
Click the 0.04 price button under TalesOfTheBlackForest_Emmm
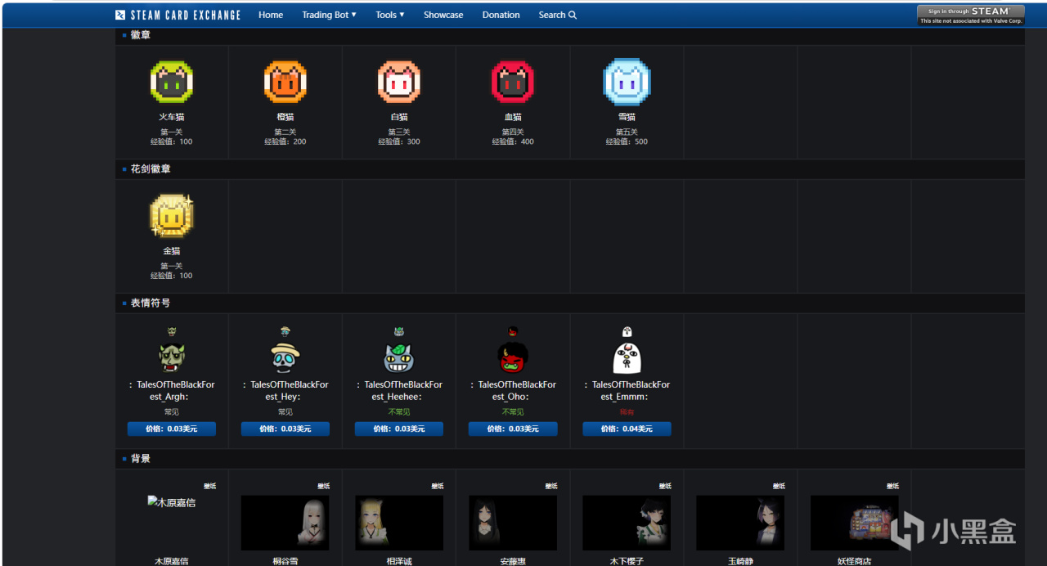pyautogui.click(x=627, y=429)
